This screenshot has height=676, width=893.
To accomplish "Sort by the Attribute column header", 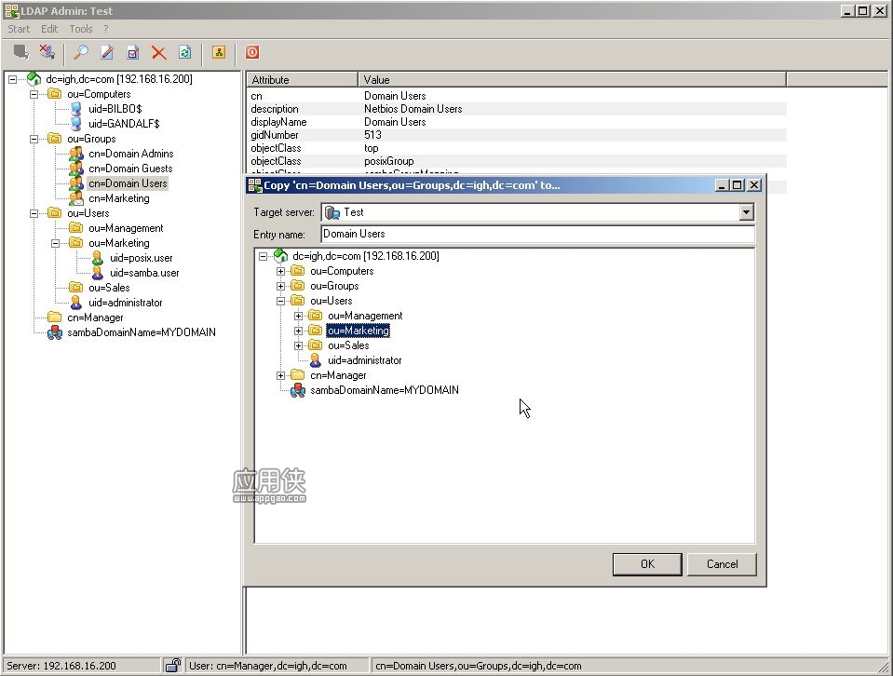I will click(x=302, y=80).
